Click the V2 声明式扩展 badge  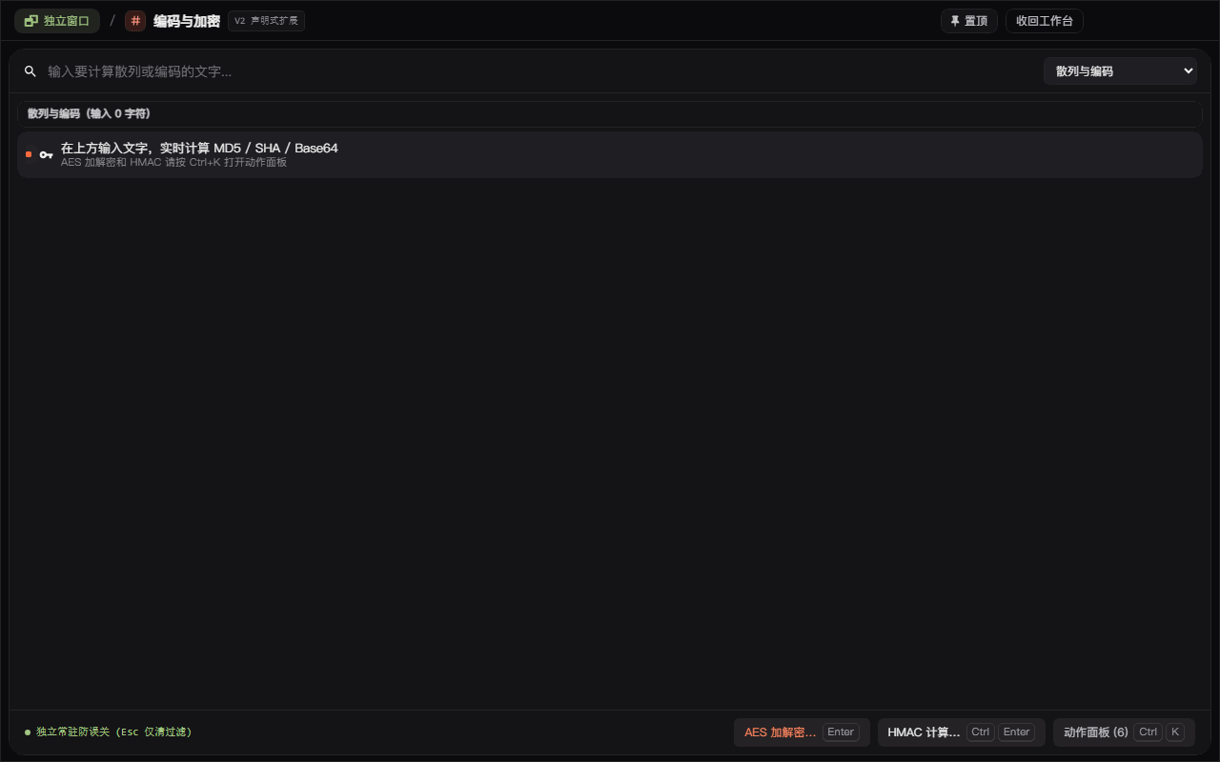coord(266,21)
